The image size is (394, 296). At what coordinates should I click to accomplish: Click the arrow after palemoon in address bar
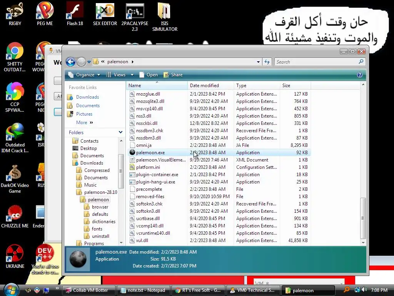(133, 62)
